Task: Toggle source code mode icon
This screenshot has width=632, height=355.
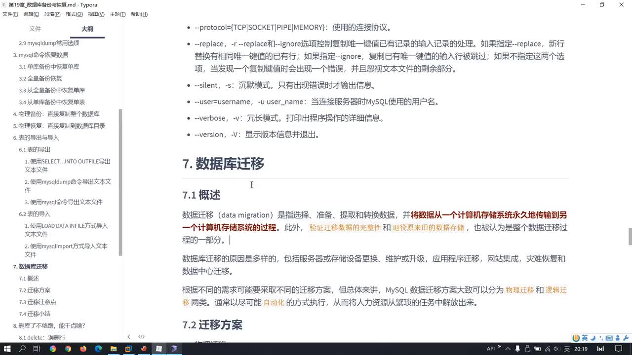Action: pos(141,337)
